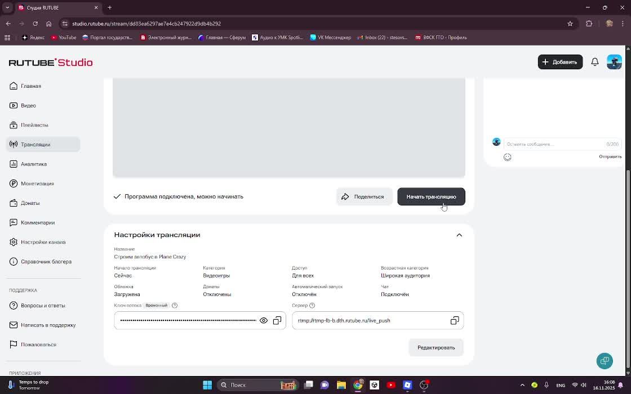
Task: Click the envelope icon for Написать в поддержку
Action: [14, 325]
